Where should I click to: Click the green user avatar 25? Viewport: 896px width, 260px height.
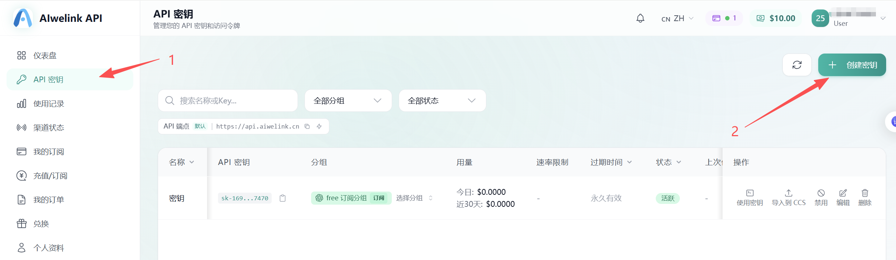(x=820, y=18)
